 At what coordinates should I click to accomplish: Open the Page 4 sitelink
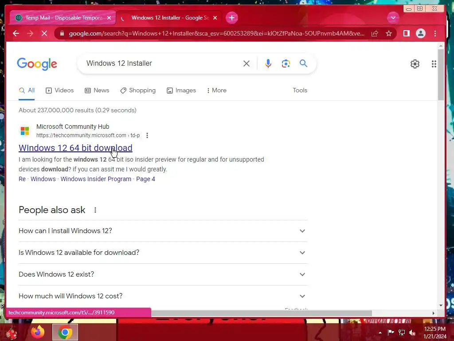[x=145, y=179]
